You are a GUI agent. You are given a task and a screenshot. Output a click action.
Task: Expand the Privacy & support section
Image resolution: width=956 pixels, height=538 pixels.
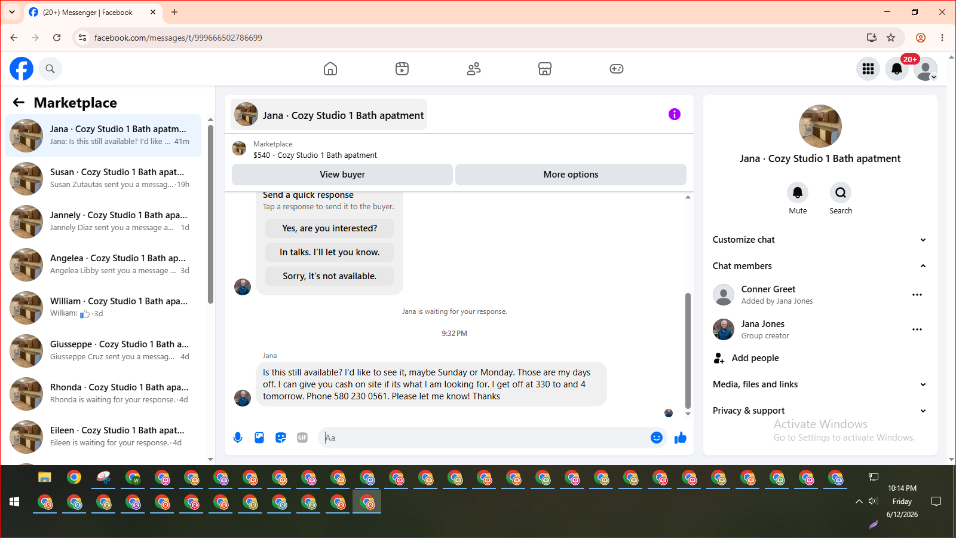[x=820, y=411]
